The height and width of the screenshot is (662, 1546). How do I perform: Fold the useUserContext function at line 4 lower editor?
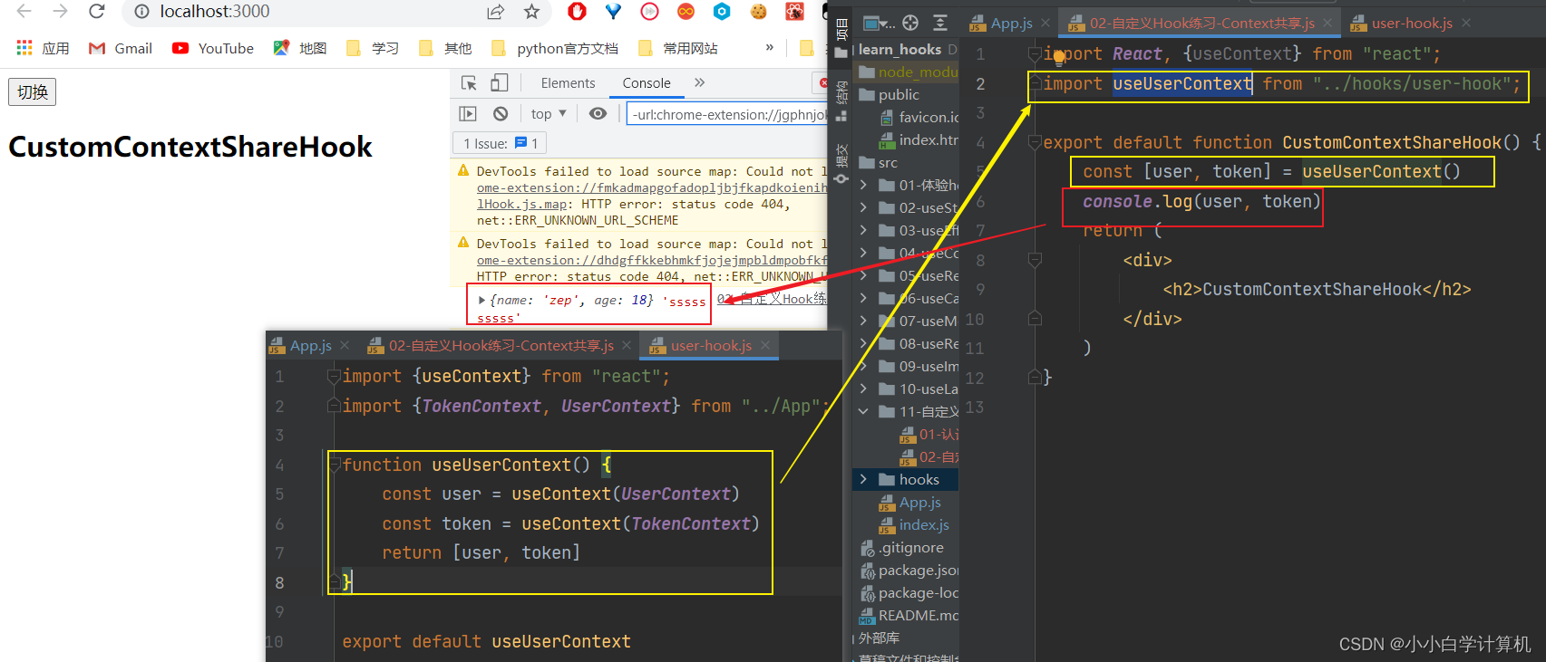pos(334,465)
